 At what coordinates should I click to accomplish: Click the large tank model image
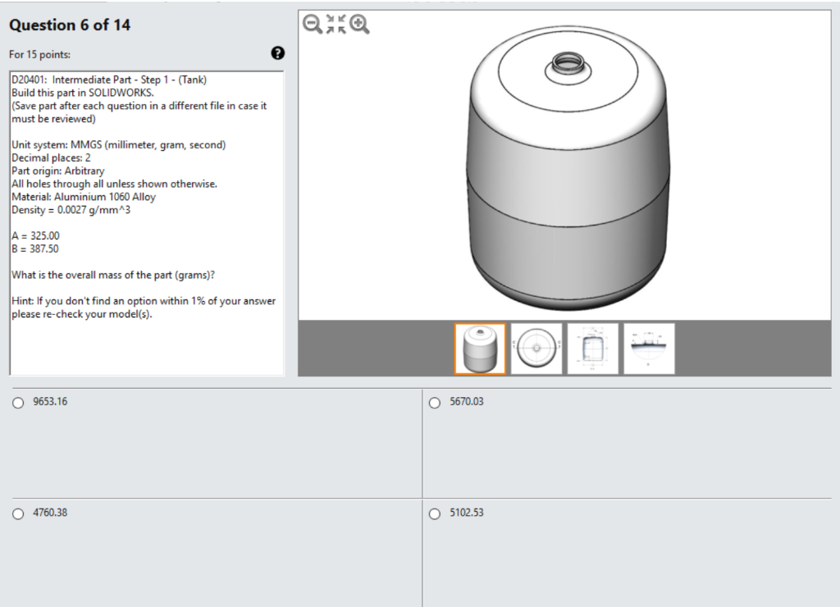click(x=568, y=167)
